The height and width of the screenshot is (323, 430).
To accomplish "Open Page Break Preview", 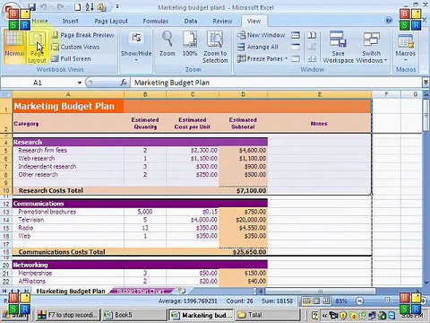I will click(x=82, y=35).
